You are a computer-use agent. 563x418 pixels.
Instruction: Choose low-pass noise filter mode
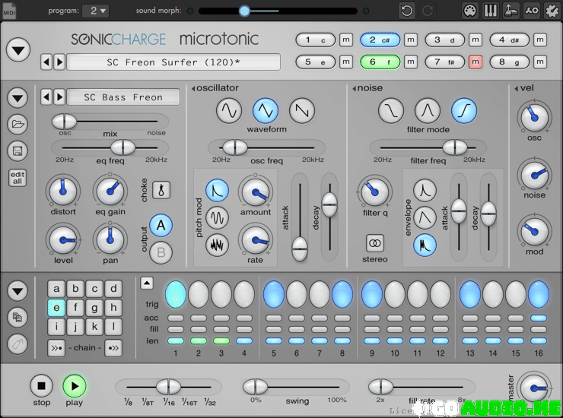point(391,111)
